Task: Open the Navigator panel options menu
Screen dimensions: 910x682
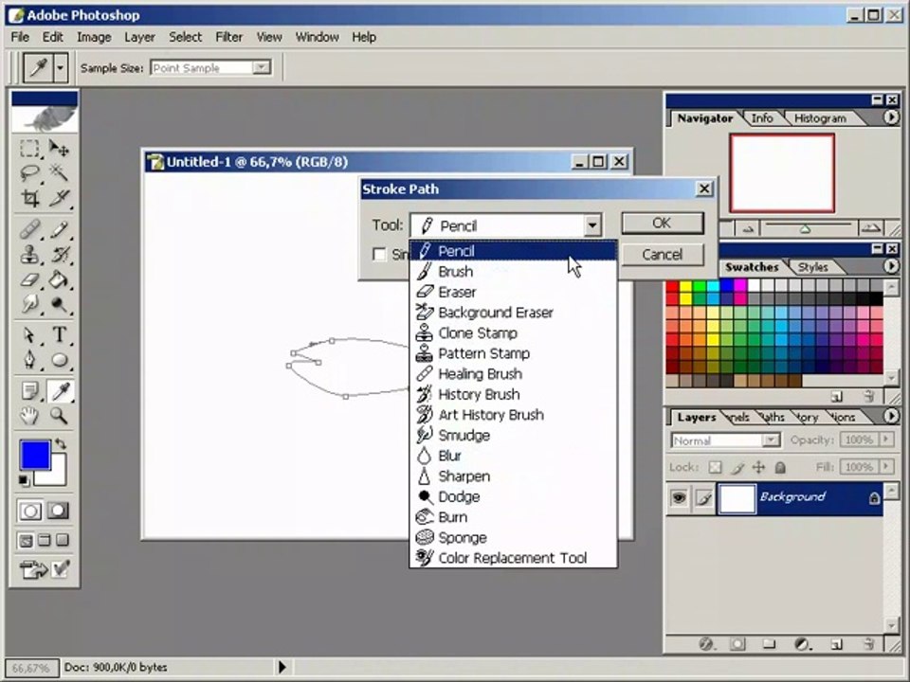Action: pyautogui.click(x=891, y=117)
